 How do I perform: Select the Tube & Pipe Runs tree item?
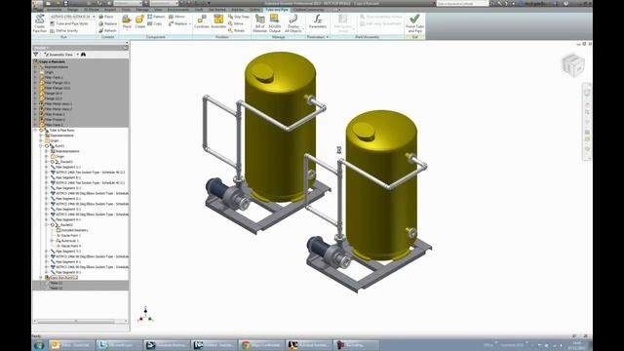tap(62, 130)
